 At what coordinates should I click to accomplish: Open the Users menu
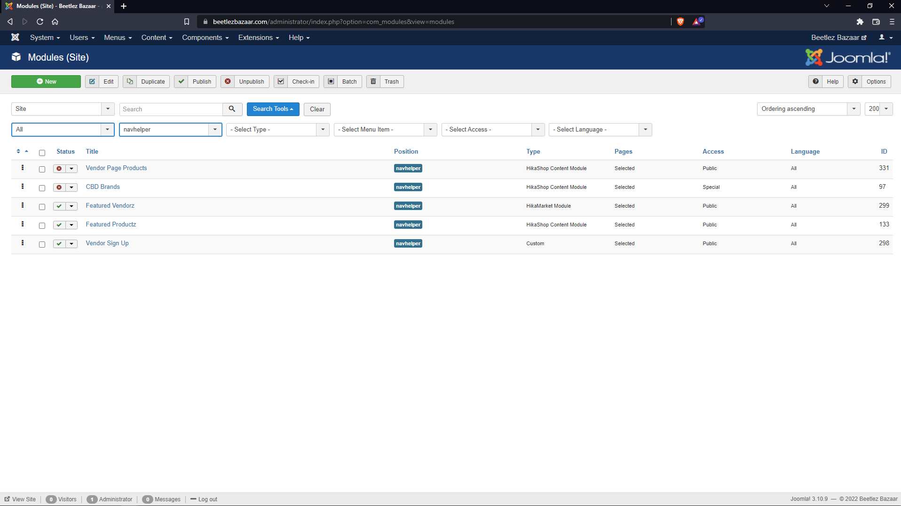click(82, 38)
